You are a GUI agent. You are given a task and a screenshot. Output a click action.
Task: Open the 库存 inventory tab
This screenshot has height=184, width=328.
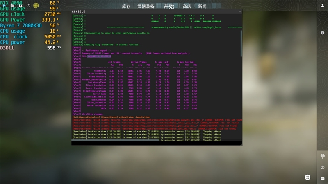pyautogui.click(x=126, y=7)
